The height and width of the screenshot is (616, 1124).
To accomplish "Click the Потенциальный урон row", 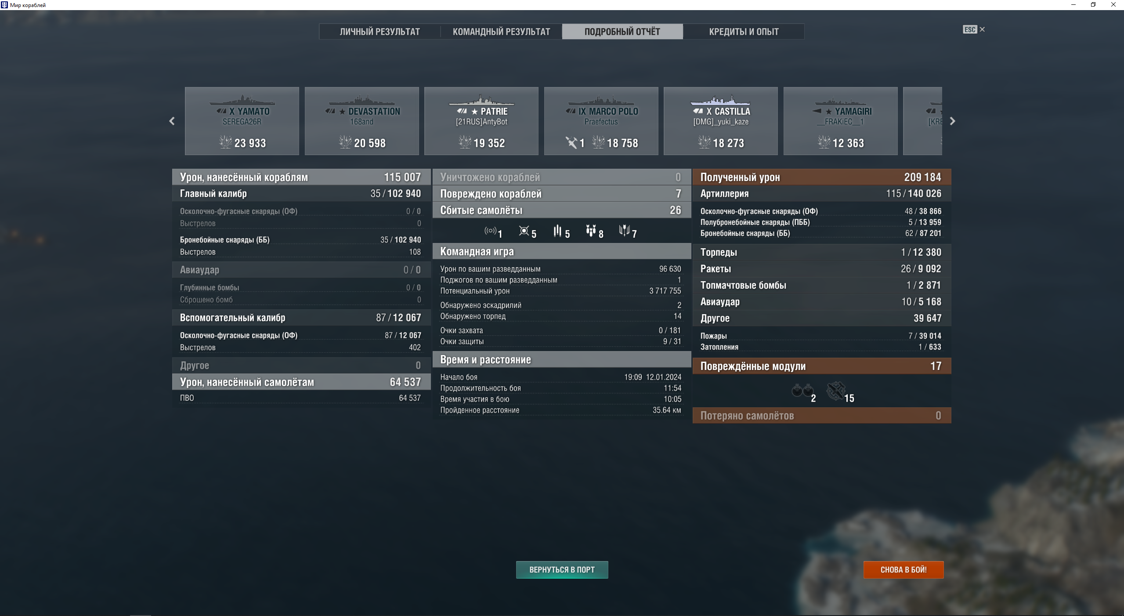I will 562,291.
